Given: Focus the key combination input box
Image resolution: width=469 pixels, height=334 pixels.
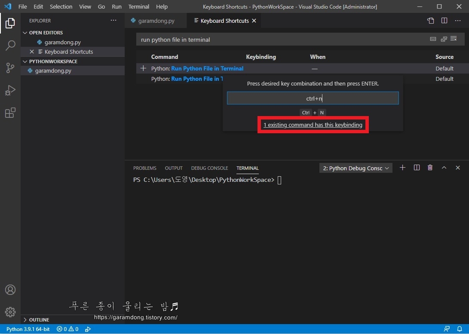Looking at the screenshot, I should 313,98.
